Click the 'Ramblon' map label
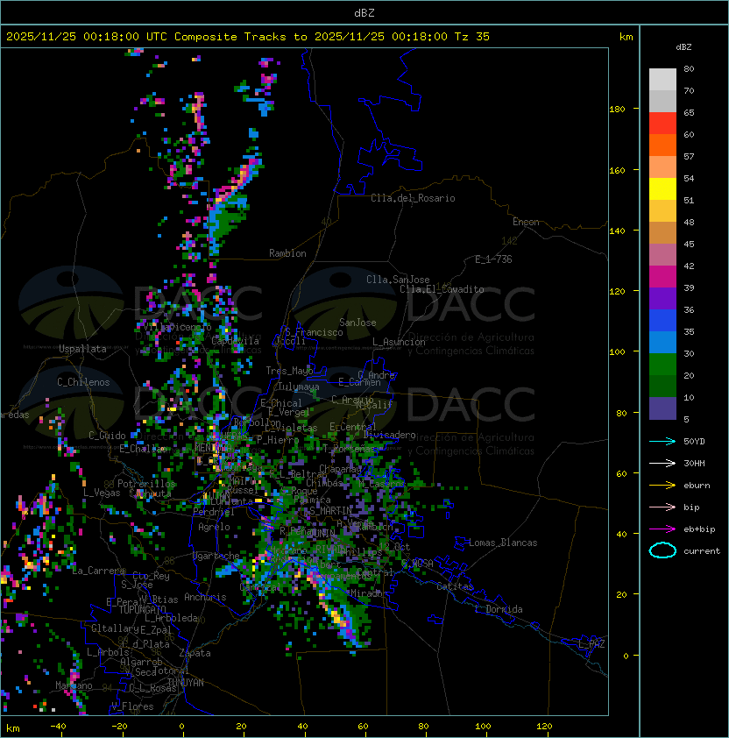729x738 pixels. tap(287, 253)
